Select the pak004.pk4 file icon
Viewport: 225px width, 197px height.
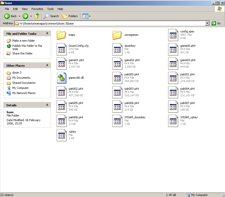pyautogui.click(x=173, y=92)
